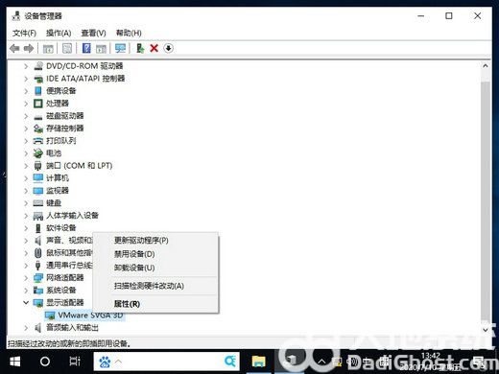Expand the 键盘 node arrow
The height and width of the screenshot is (374, 499).
(26, 203)
